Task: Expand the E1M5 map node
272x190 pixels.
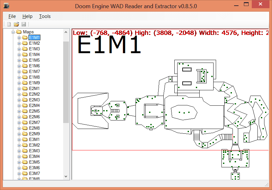Action: 19,60
